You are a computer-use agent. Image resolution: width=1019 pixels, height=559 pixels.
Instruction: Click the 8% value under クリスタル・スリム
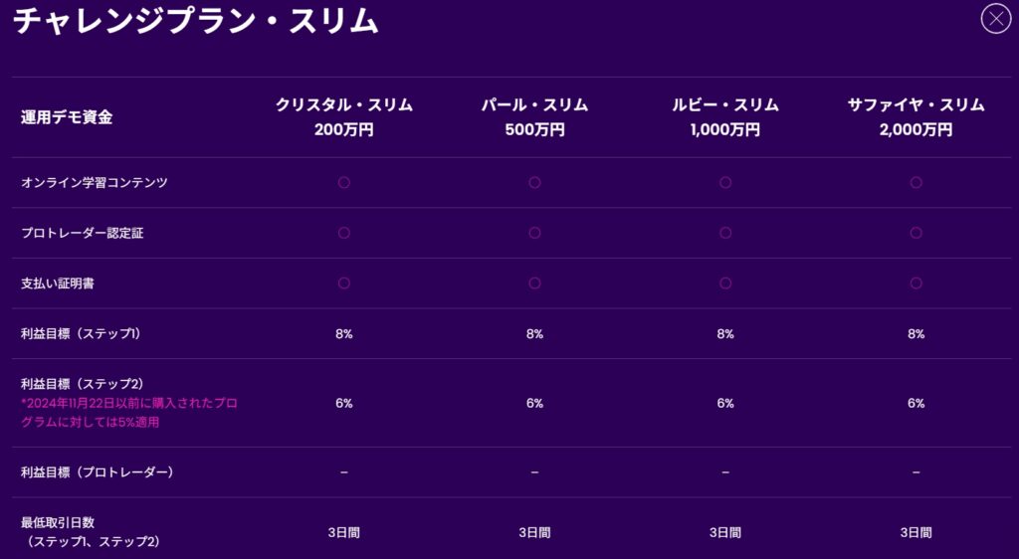click(344, 334)
